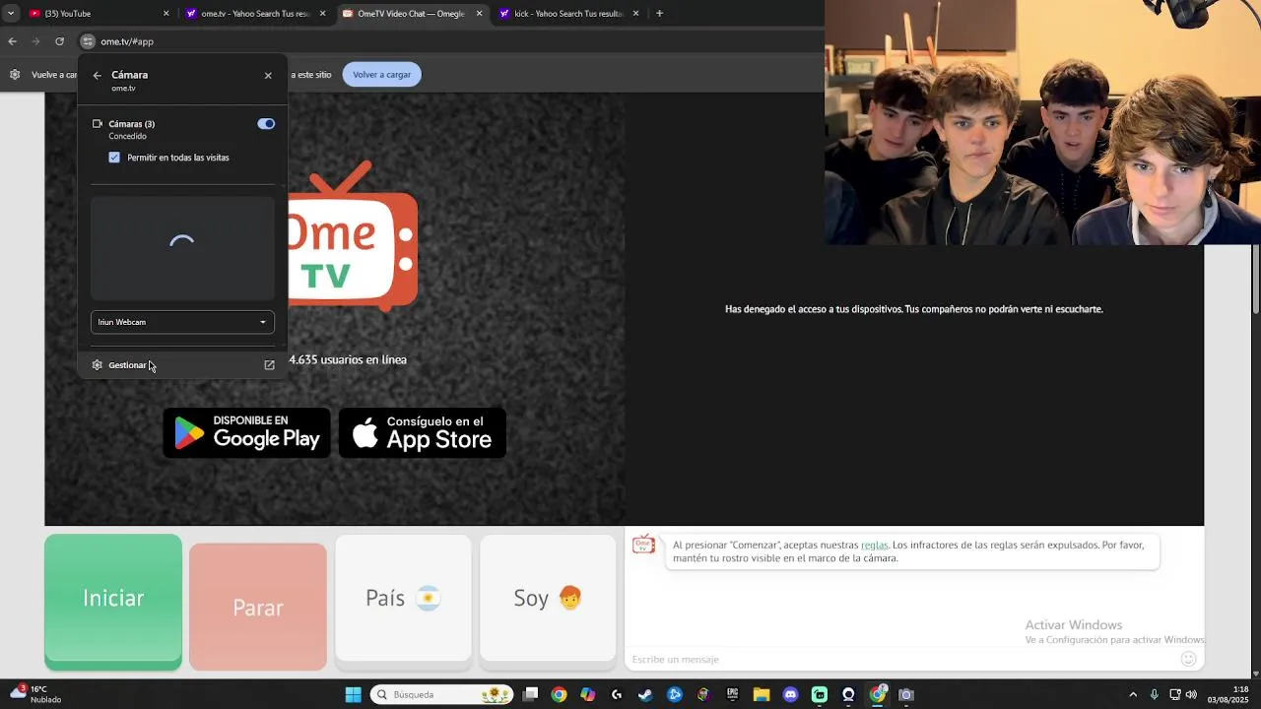Click the taskbar Búsqueda search box

[x=442, y=695]
